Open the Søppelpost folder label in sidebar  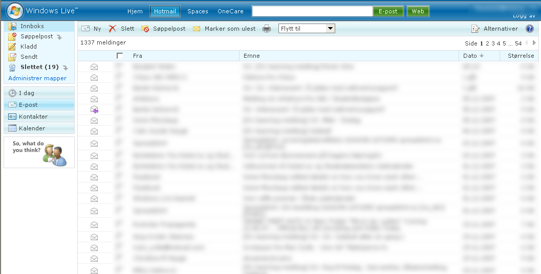click(36, 36)
